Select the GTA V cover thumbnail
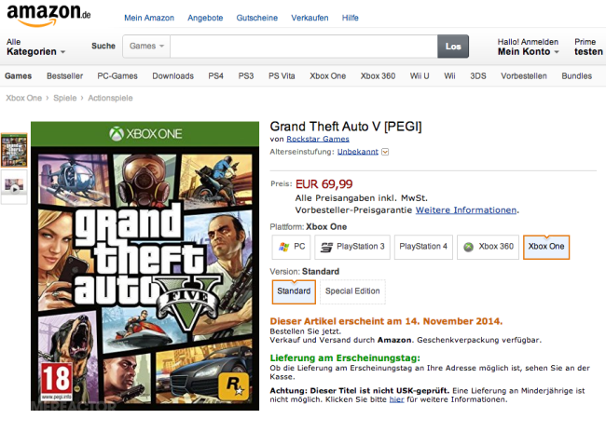606x432 pixels. pyautogui.click(x=14, y=150)
